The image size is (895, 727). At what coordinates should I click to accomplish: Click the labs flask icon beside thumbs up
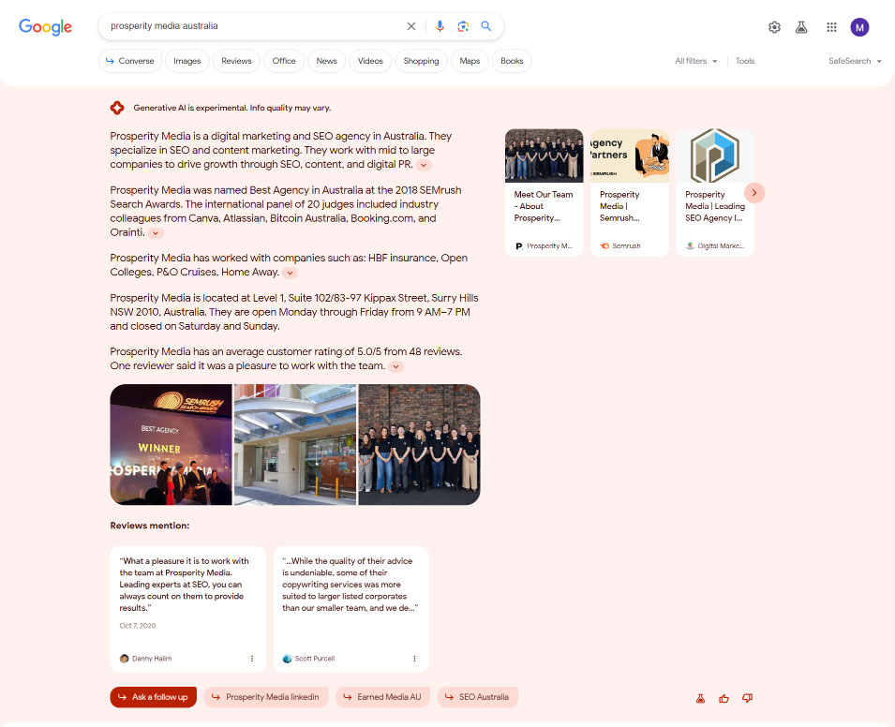tap(700, 698)
